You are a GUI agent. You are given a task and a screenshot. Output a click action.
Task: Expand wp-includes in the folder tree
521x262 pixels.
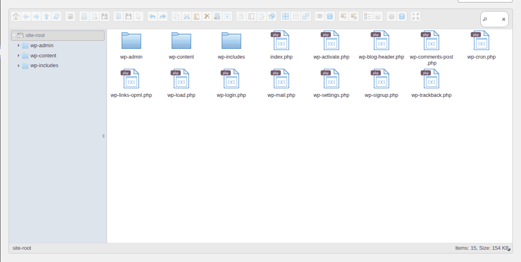(19, 65)
